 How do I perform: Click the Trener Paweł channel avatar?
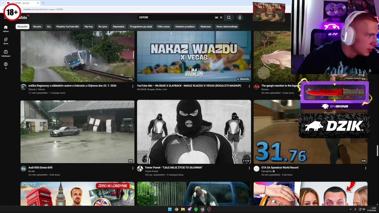click(x=140, y=169)
